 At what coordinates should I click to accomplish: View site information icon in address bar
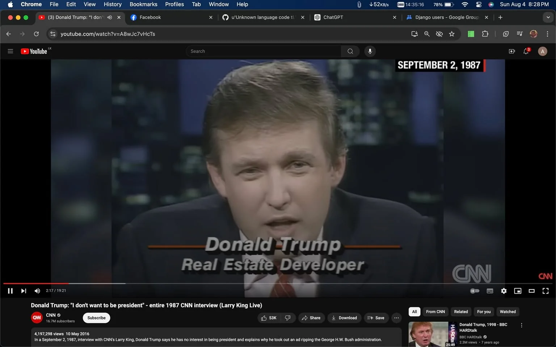pos(53,34)
